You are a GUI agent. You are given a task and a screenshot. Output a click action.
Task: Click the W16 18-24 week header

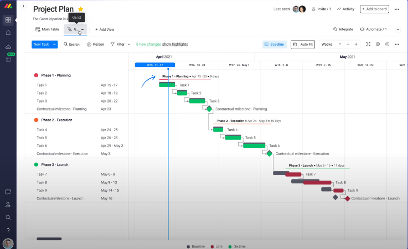point(197,65)
